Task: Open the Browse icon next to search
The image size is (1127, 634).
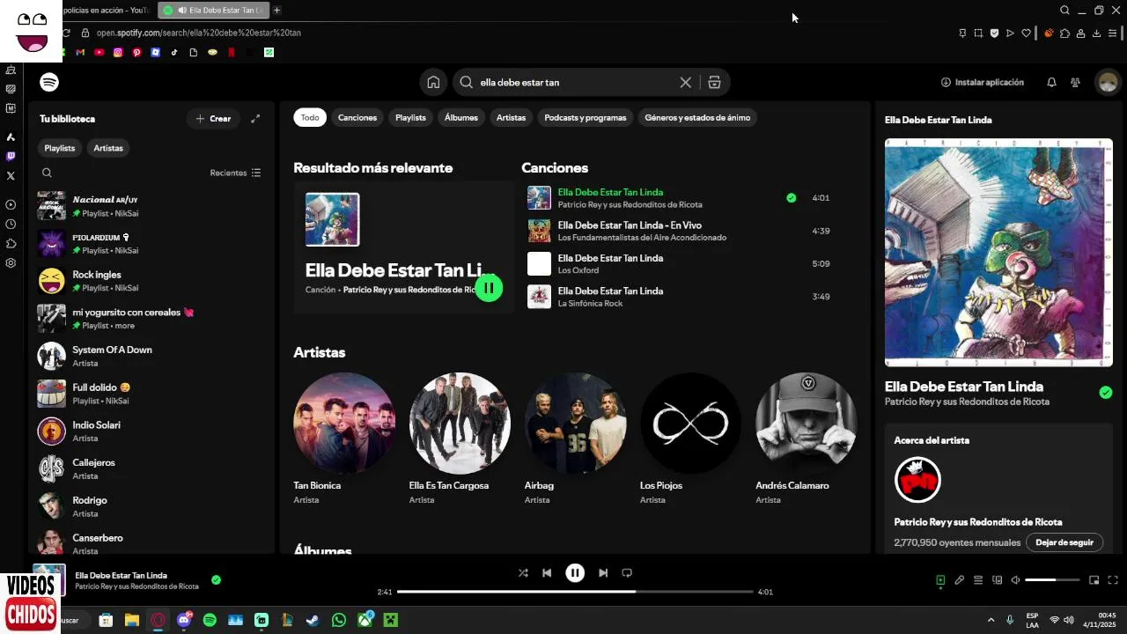Action: [714, 82]
